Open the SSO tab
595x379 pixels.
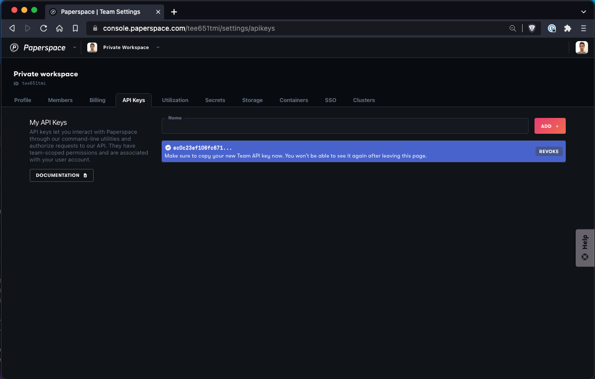(331, 100)
